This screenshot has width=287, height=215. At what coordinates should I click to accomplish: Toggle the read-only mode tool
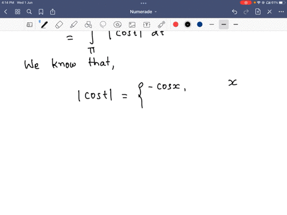pos(29,24)
